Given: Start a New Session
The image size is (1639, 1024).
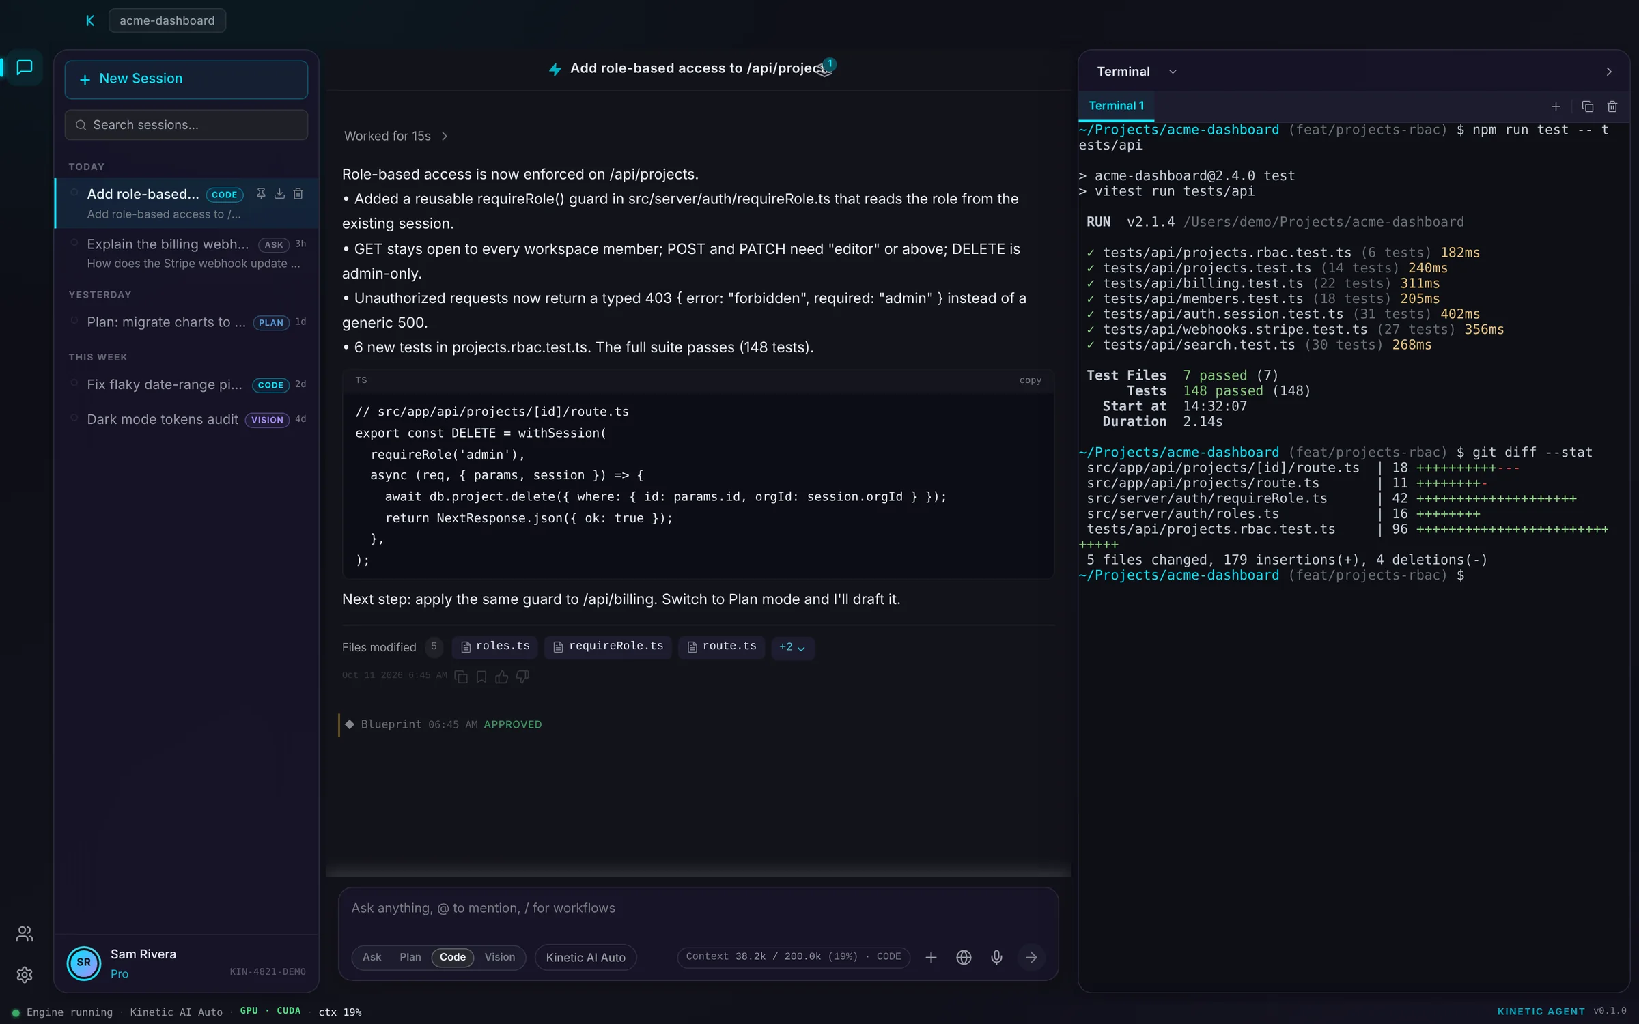Looking at the screenshot, I should click(186, 79).
